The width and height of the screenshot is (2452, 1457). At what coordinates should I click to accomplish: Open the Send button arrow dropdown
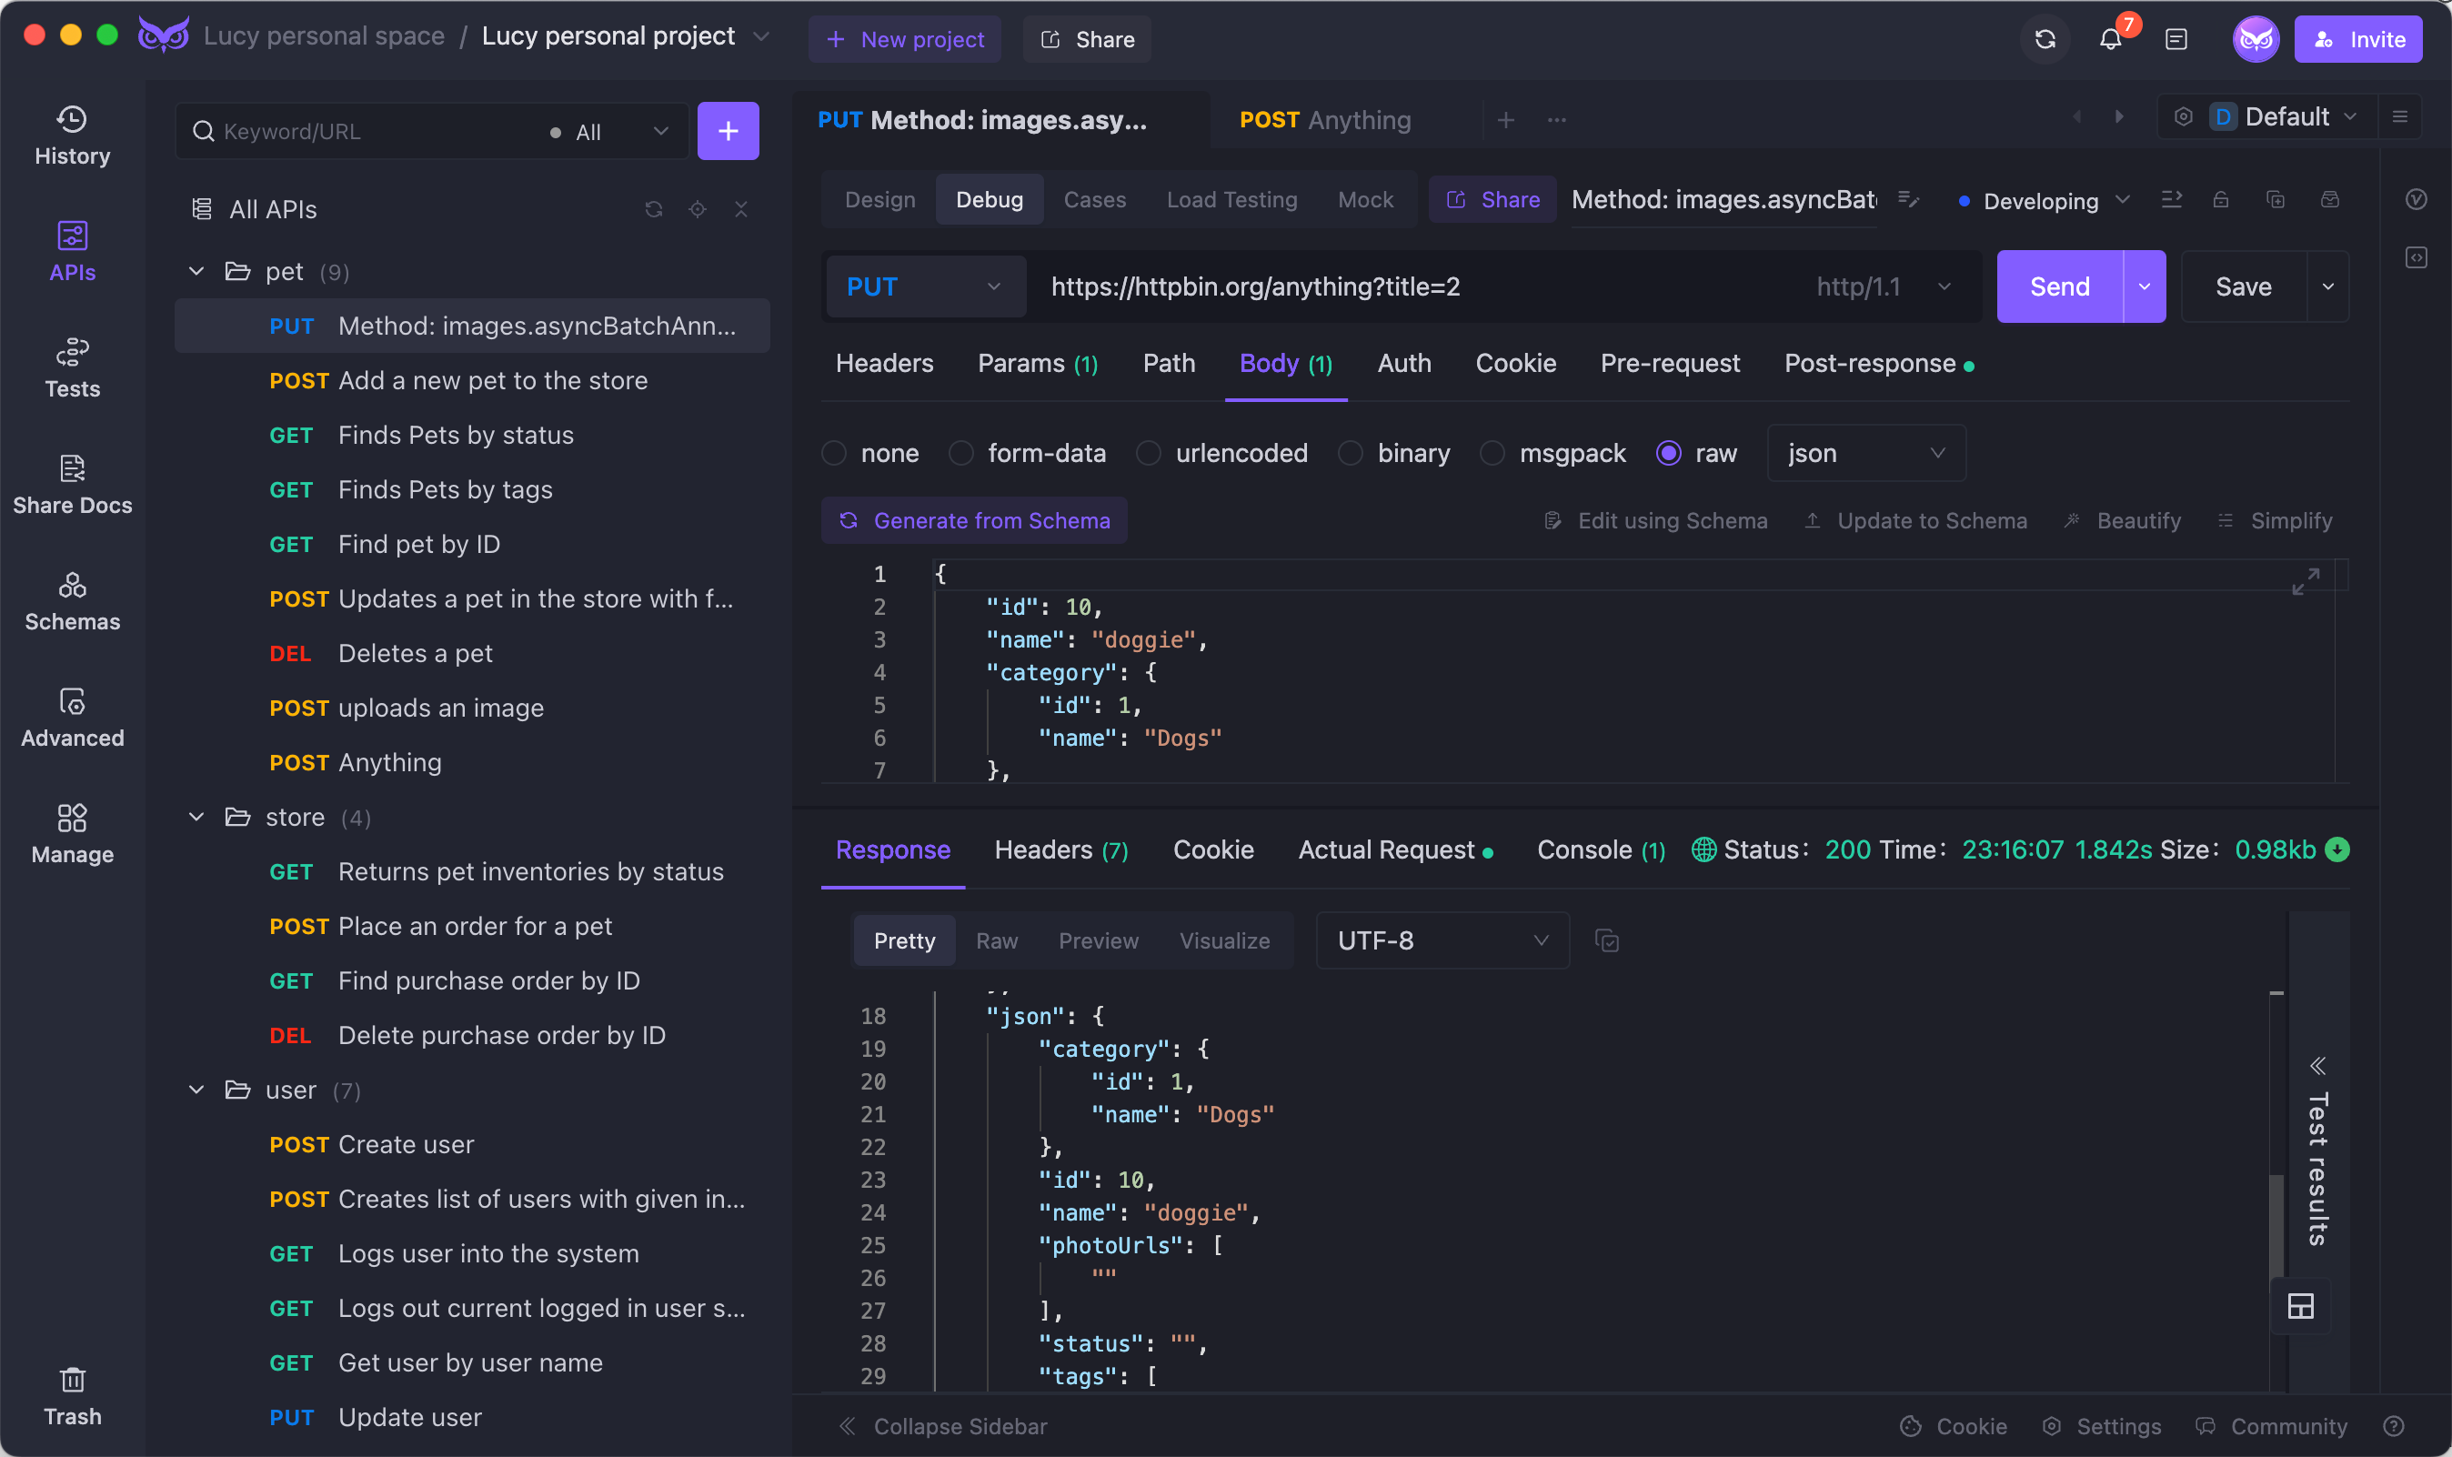[x=2144, y=286]
